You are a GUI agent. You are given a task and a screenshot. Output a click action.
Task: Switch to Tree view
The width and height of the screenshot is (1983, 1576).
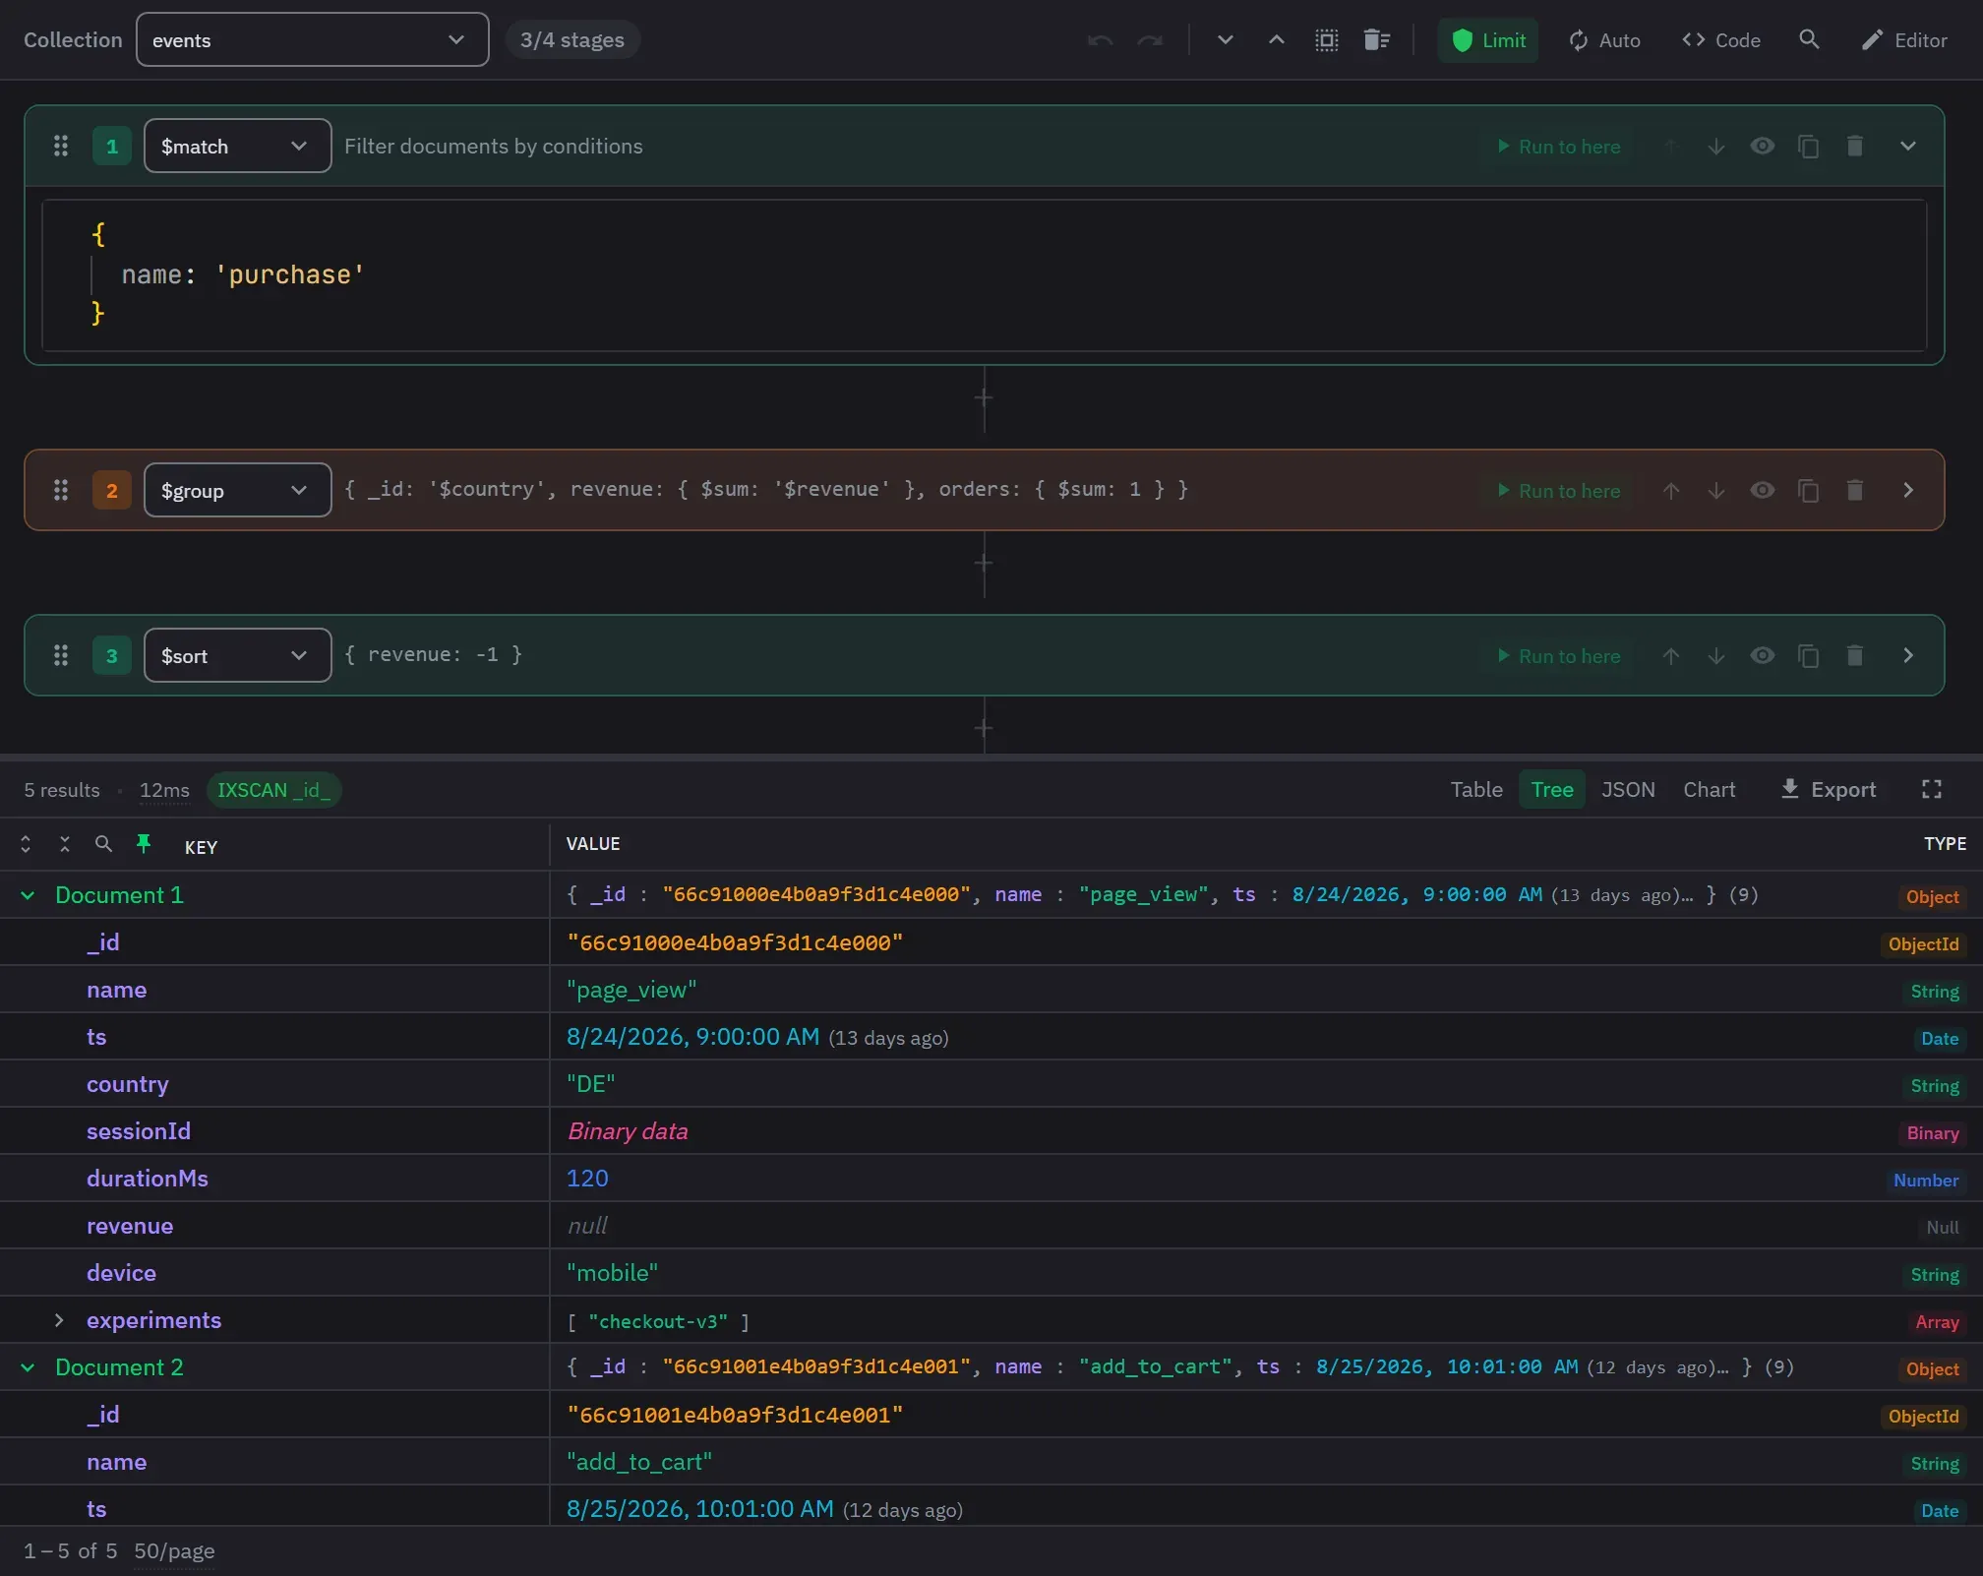[1552, 790]
